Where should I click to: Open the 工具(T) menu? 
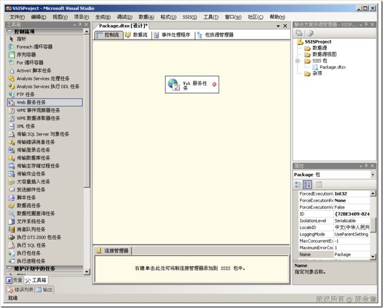pos(211,17)
